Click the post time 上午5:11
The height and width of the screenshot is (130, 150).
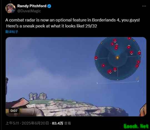[x=12, y=123]
